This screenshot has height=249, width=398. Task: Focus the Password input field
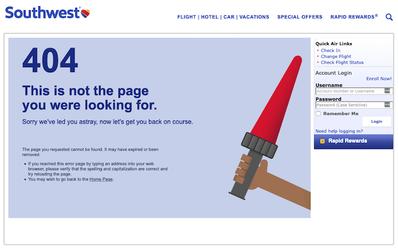pyautogui.click(x=354, y=105)
